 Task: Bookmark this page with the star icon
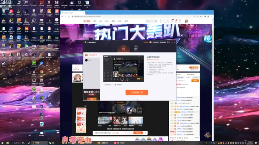(201, 16)
